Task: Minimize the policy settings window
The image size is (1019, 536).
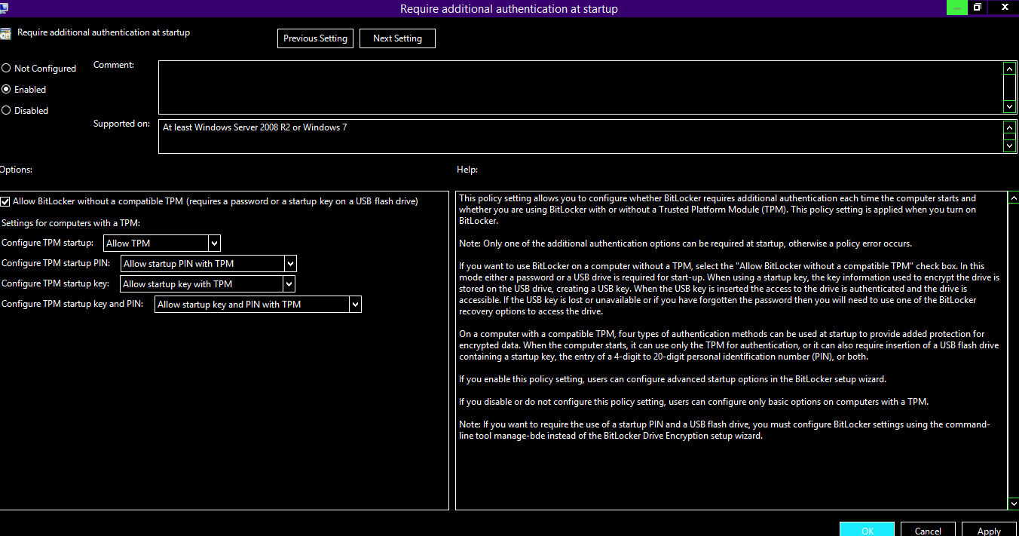Action: [x=956, y=8]
